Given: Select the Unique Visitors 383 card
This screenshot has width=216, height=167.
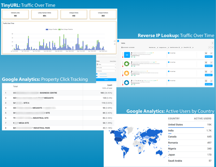Looking at the screenshot, I should 103,14.
